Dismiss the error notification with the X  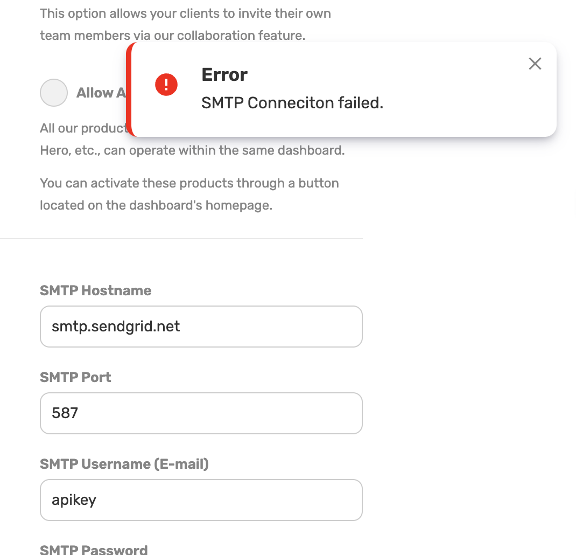click(x=535, y=64)
